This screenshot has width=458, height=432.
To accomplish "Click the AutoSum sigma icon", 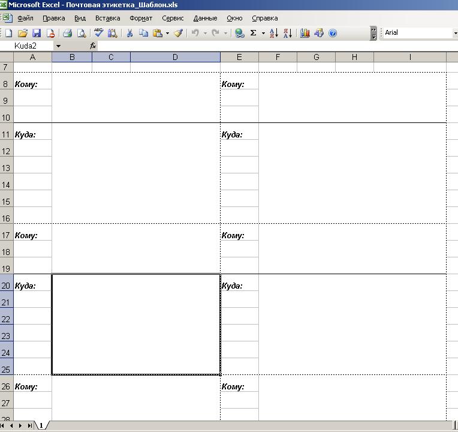I will [254, 34].
